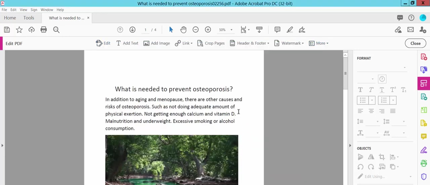The height and width of the screenshot is (185, 430).
Task: Open the Organize Pages tool
Action: pyautogui.click(x=423, y=83)
